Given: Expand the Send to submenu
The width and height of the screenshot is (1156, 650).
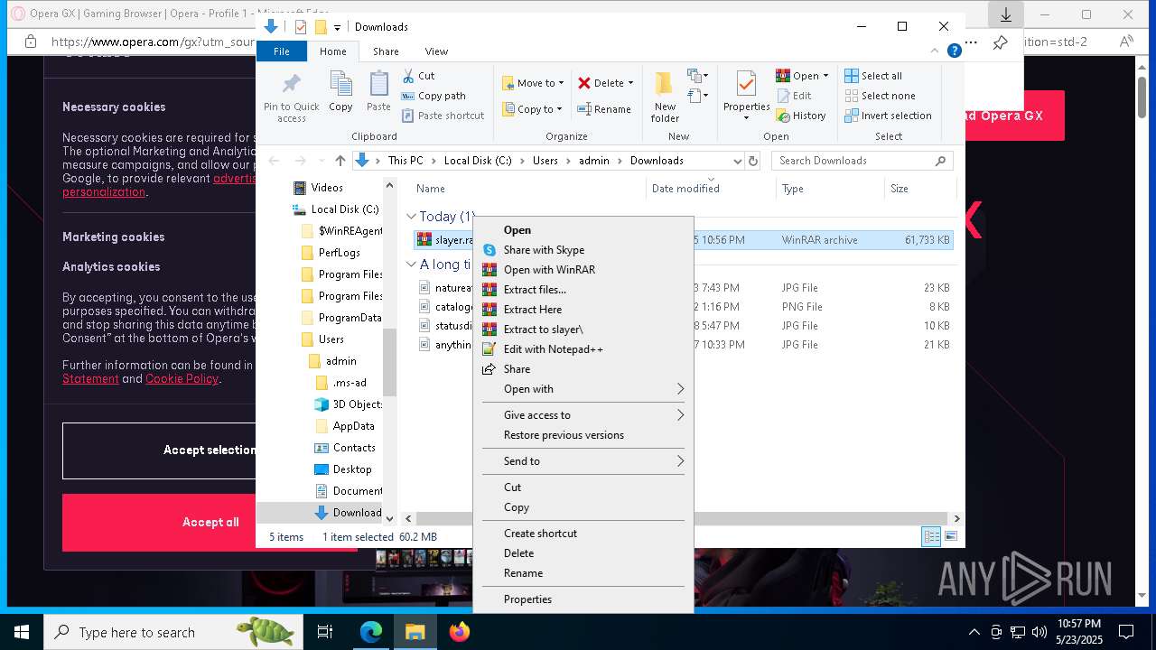Looking at the screenshot, I should coord(583,461).
